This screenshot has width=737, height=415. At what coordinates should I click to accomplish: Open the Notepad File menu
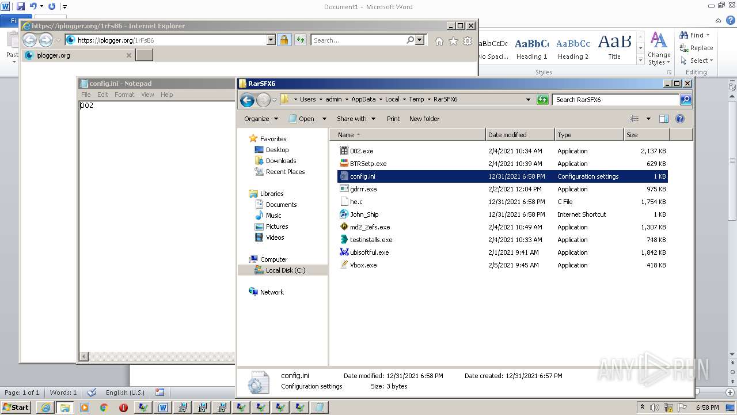[86, 95]
